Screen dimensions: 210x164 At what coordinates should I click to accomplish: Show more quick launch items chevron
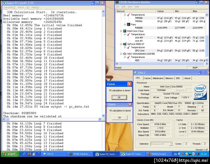39,153
